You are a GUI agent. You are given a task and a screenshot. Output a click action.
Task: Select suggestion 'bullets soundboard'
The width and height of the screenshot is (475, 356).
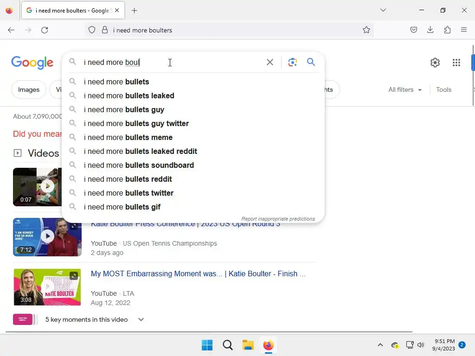click(193, 165)
